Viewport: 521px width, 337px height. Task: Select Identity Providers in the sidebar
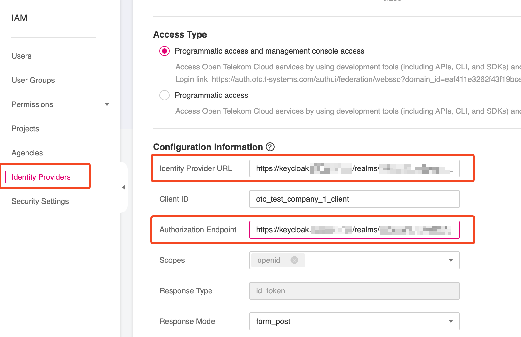pyautogui.click(x=41, y=177)
